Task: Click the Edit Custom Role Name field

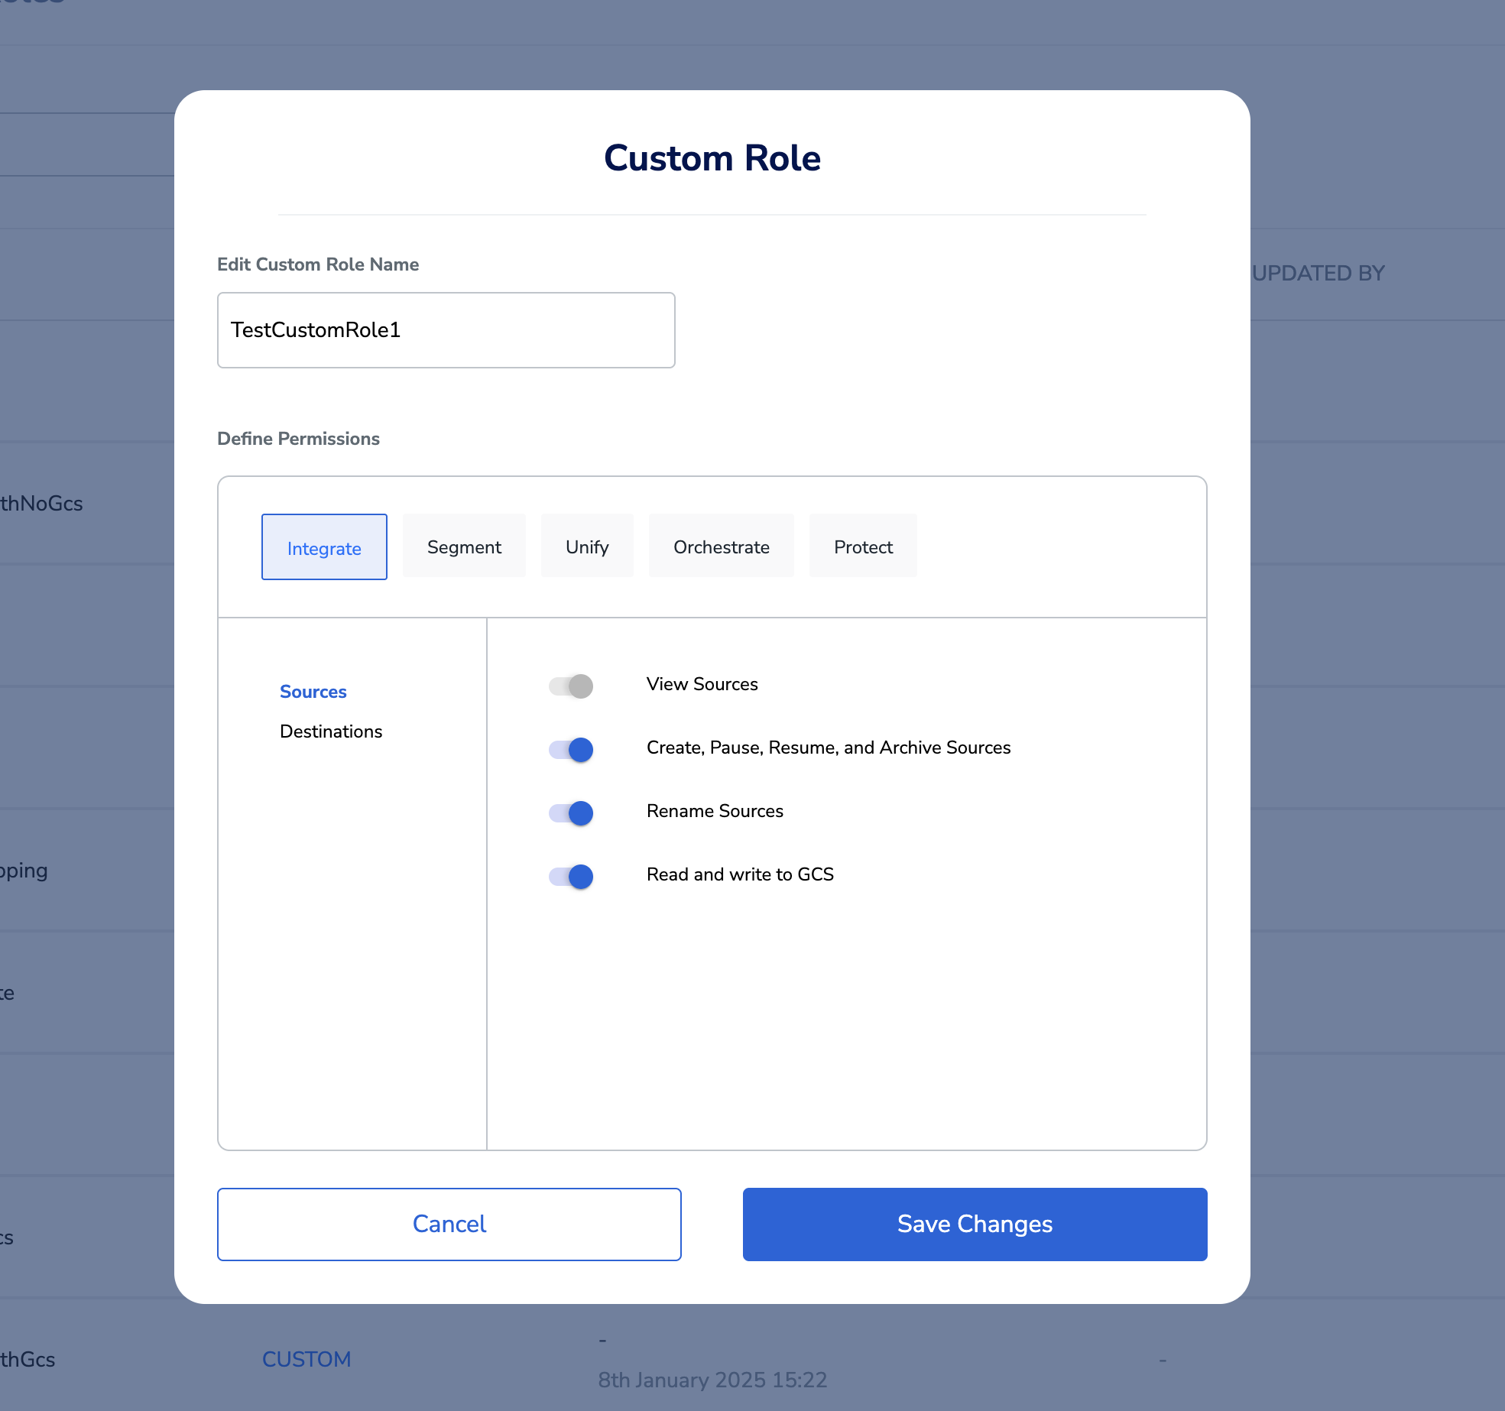Action: pyautogui.click(x=446, y=330)
